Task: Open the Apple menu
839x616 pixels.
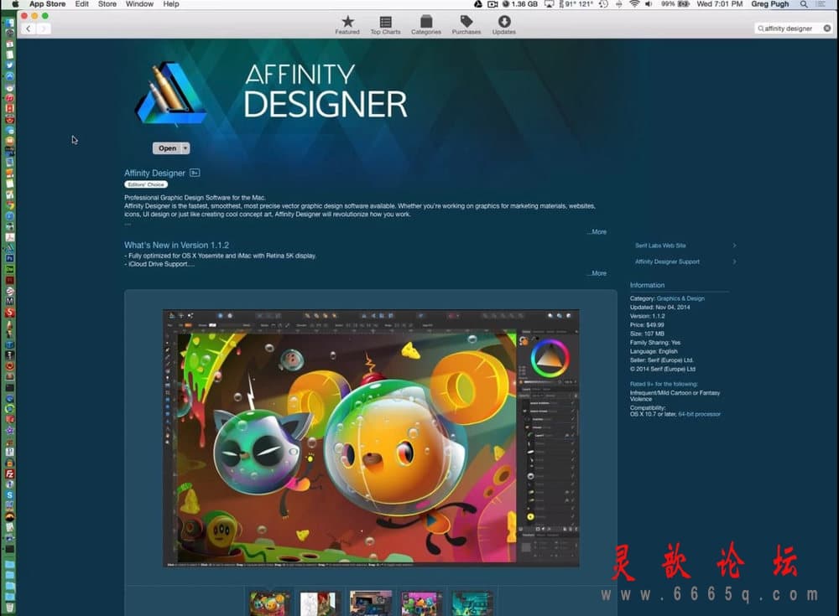Action: click(15, 3)
